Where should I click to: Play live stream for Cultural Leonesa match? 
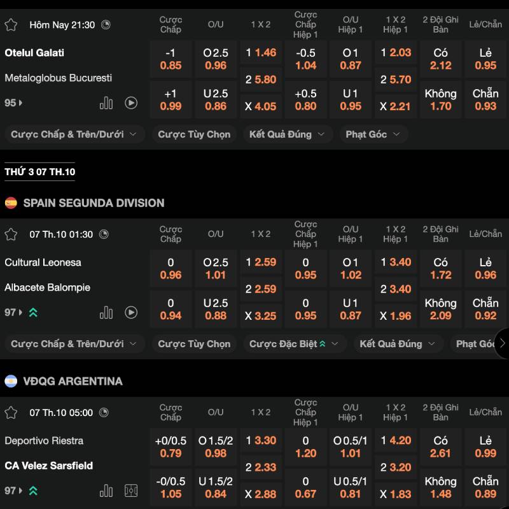pos(131,312)
